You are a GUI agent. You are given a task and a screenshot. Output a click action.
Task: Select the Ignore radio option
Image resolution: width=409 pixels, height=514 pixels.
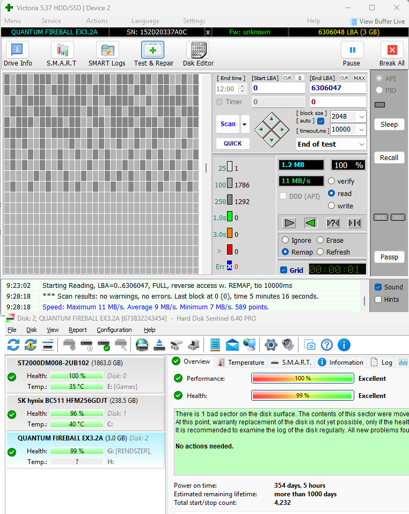pyautogui.click(x=285, y=240)
